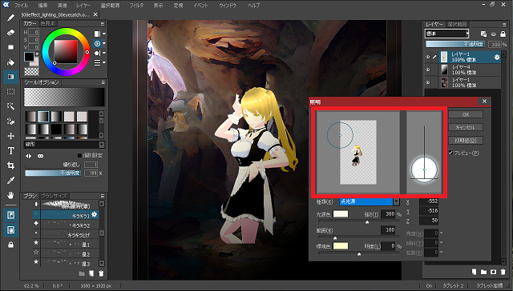Open the gradient shape 線形 dropdown
Image resolution: width=513 pixels, height=291 pixels.
click(64, 144)
